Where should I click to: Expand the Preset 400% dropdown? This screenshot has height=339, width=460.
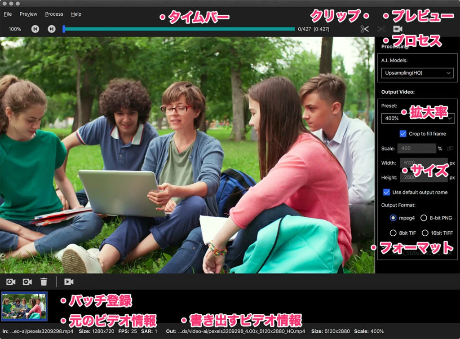coord(417,118)
